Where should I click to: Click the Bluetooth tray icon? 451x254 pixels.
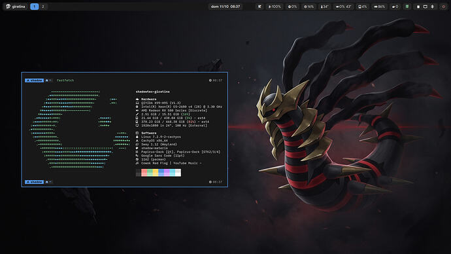pyautogui.click(x=432, y=7)
